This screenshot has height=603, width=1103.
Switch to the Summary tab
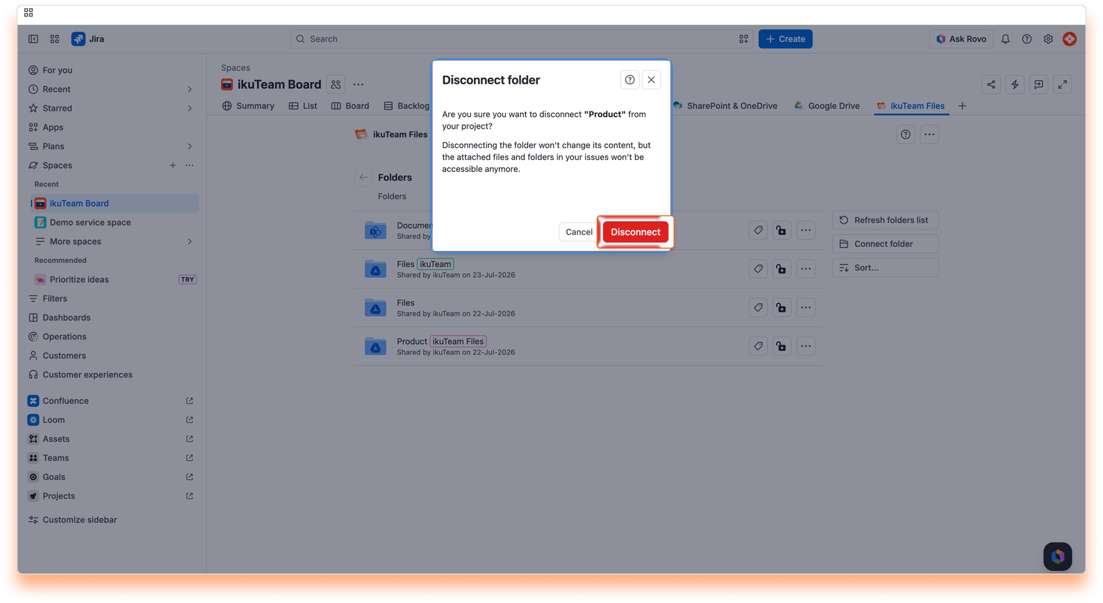pos(248,106)
